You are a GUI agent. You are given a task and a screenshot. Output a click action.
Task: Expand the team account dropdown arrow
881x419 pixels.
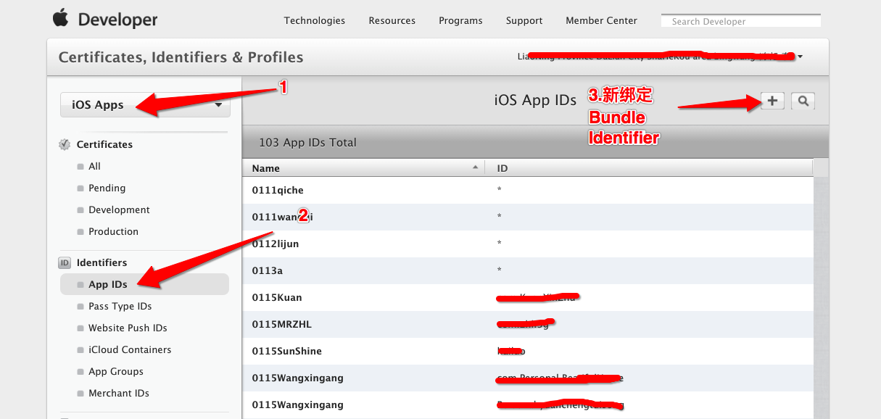pos(800,57)
